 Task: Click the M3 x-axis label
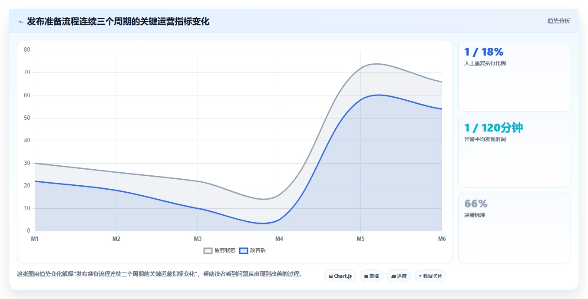(198, 239)
